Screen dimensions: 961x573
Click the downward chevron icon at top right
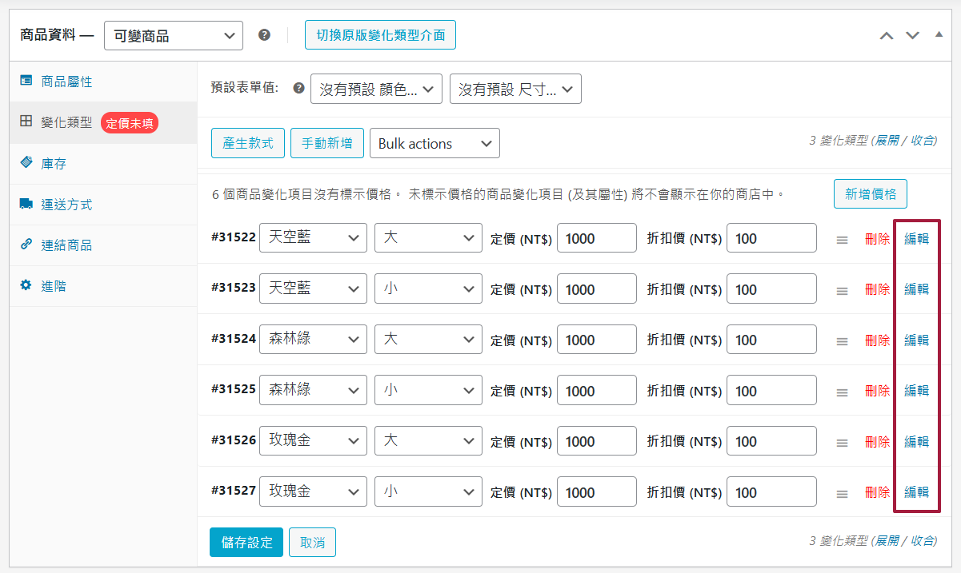coord(912,34)
